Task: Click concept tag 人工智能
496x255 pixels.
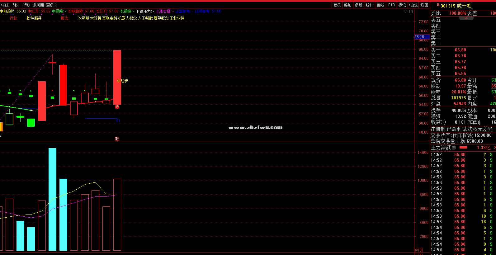Action: pyautogui.click(x=145, y=18)
